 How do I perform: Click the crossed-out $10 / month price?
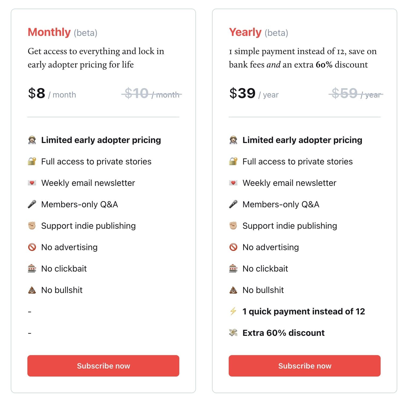(152, 93)
